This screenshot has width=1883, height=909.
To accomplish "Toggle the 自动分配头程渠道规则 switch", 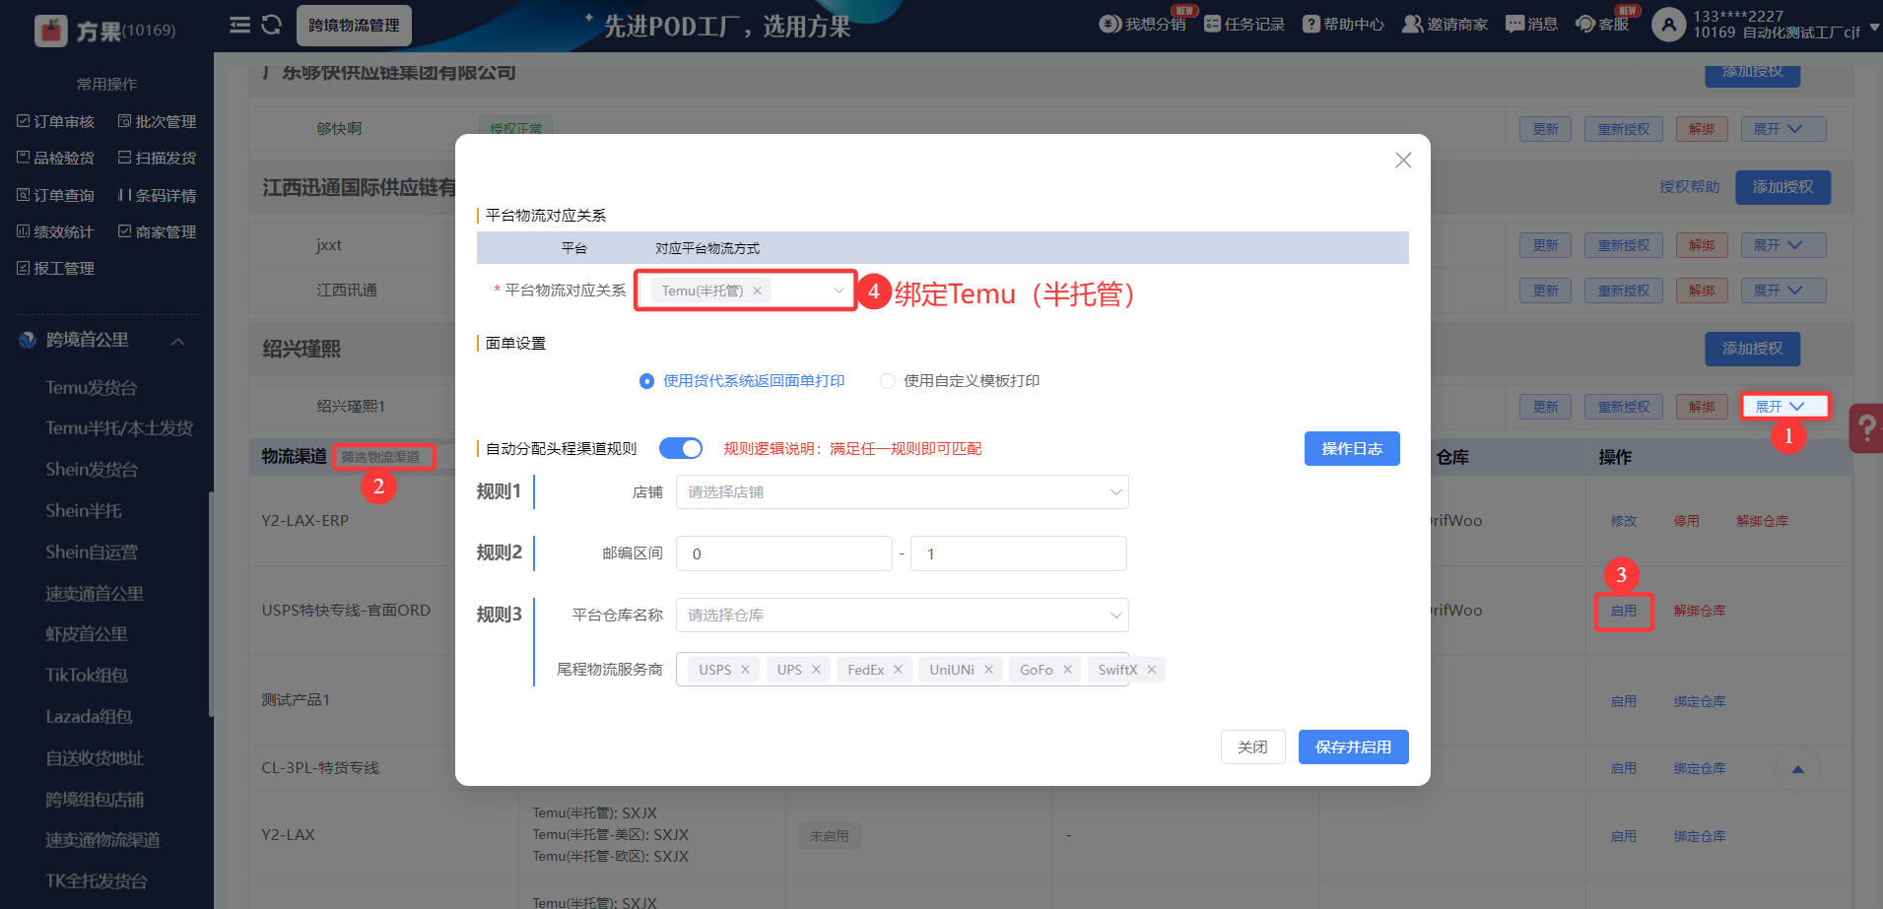I will pos(681,448).
